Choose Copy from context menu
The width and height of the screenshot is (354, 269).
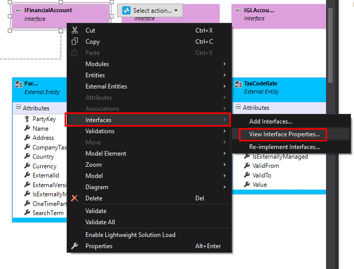tap(149, 42)
